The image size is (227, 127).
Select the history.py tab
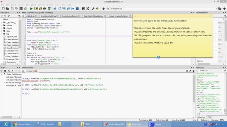pos(204,71)
